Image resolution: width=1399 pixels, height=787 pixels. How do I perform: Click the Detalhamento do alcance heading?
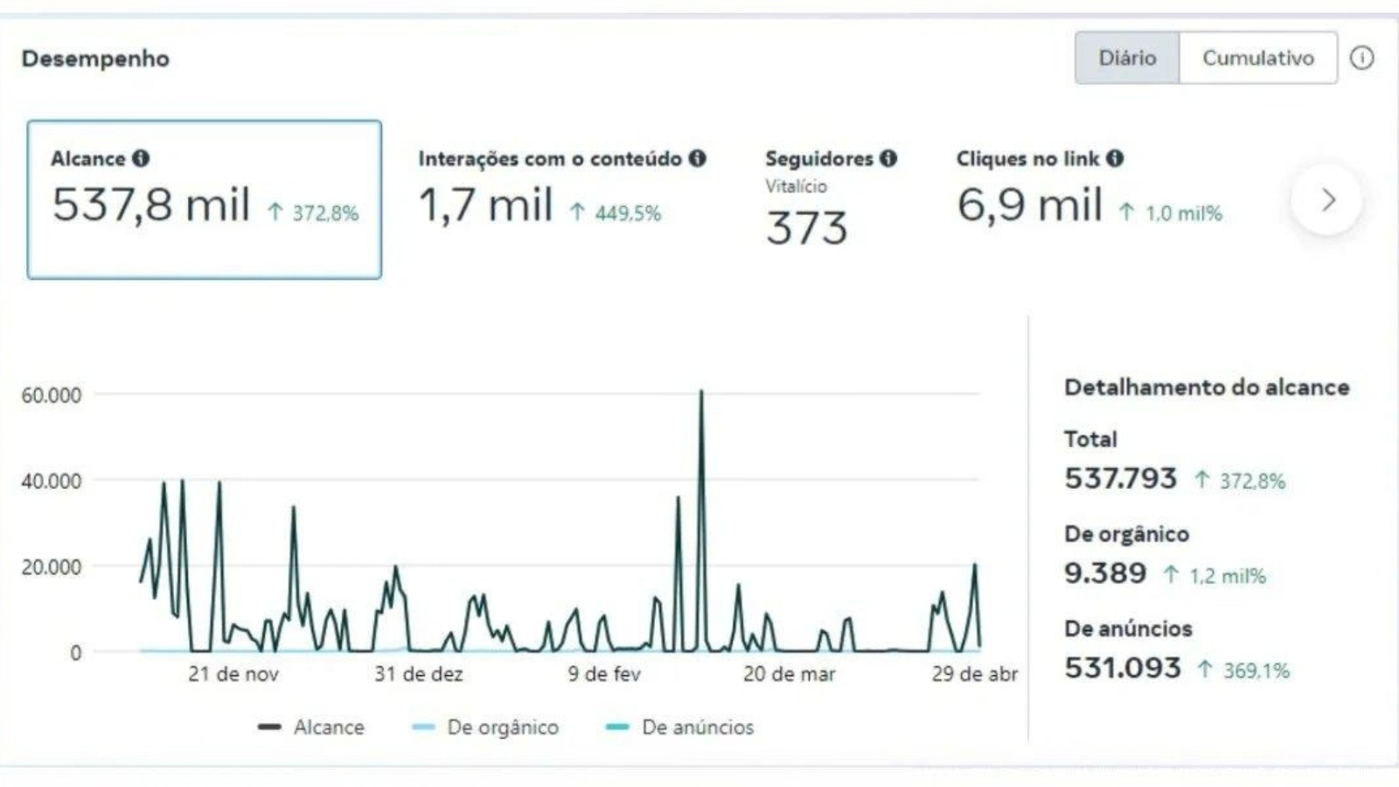tap(1207, 387)
